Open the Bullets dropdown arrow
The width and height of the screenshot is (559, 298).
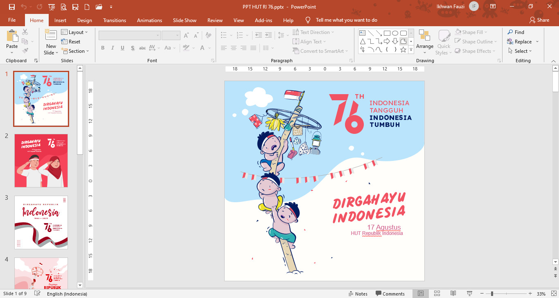(230, 35)
